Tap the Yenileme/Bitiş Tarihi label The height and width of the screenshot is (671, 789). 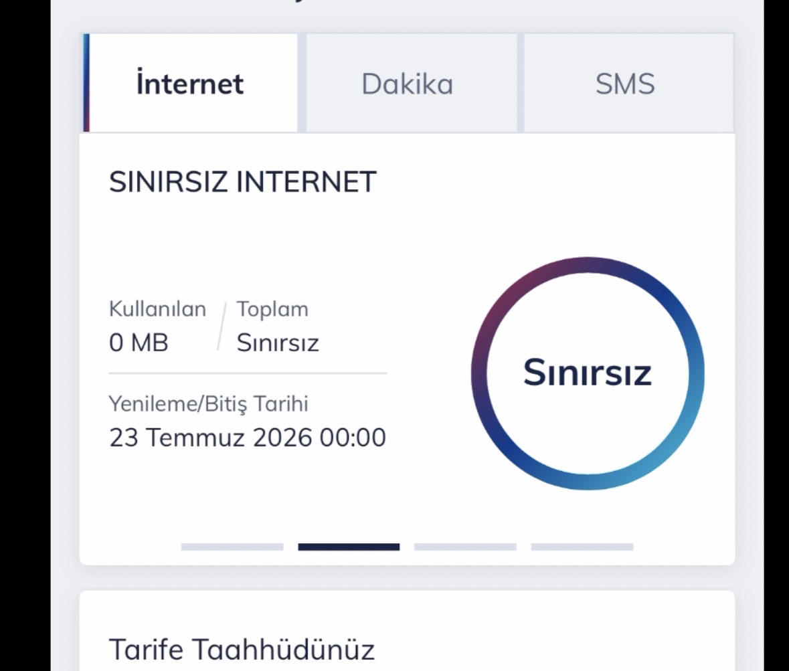pos(208,404)
